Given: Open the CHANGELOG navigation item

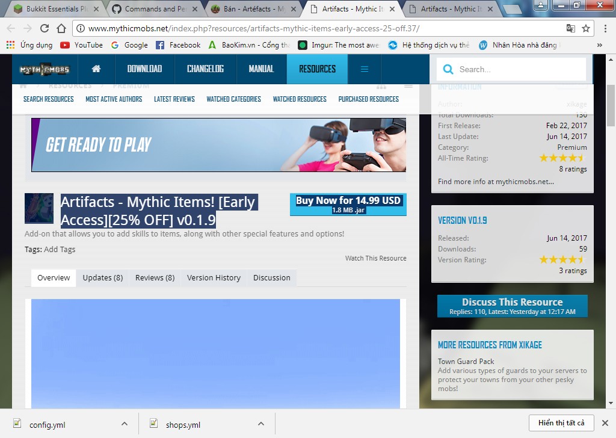Looking at the screenshot, I should (206, 69).
